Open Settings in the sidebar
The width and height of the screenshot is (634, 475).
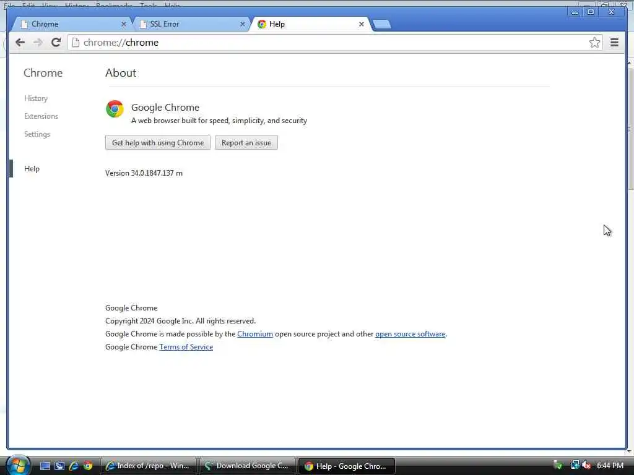coord(37,134)
